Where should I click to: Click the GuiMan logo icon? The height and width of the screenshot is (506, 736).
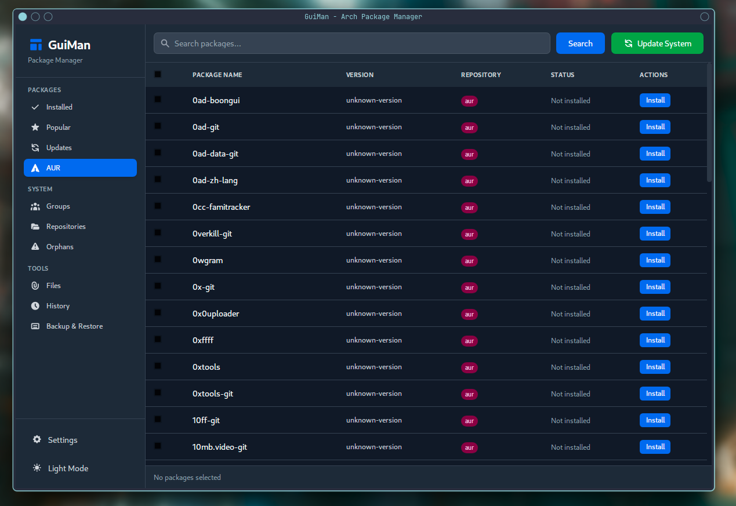click(36, 45)
